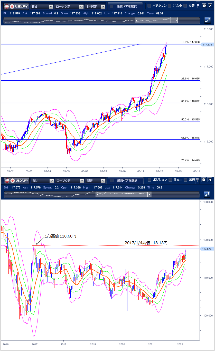Click 通貨ペアを選択 button in bottom chart

tap(125, 181)
